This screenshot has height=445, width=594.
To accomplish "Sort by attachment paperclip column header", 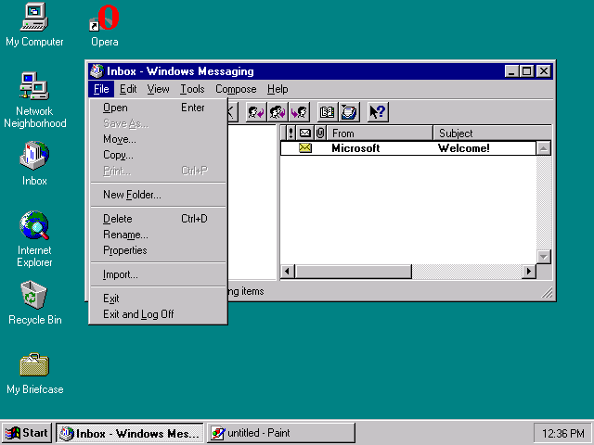I will [x=320, y=133].
